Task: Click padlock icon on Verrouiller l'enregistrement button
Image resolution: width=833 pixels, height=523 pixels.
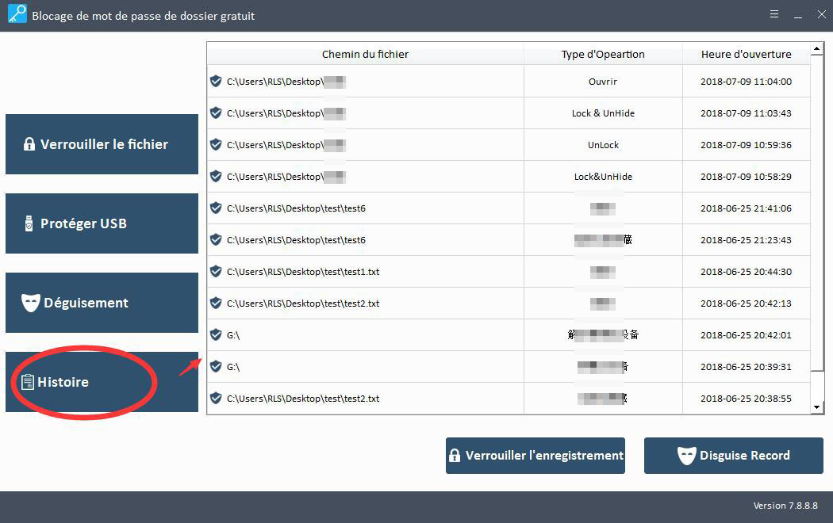Action: pos(455,456)
